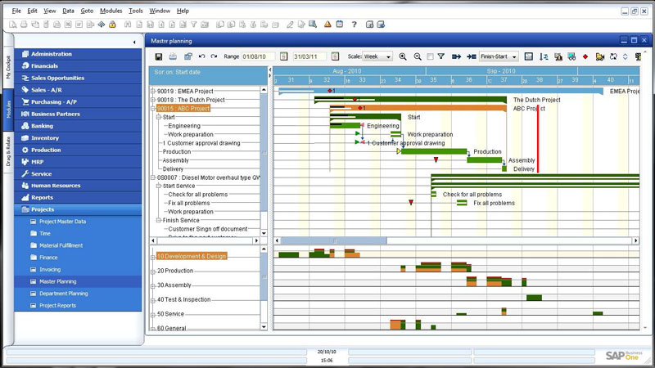Open the alerts warning triangle icon
Image resolution: width=655 pixels, height=368 pixels.
coord(327,25)
